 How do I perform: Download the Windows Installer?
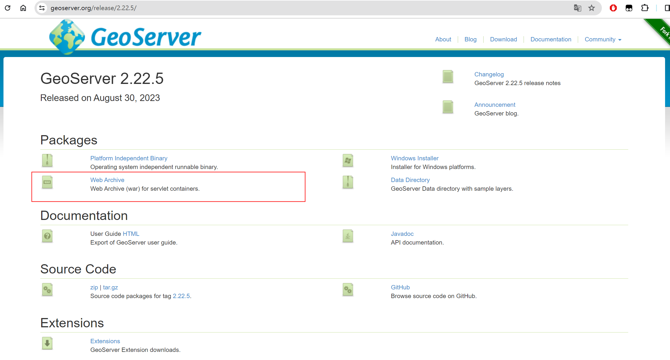point(415,158)
